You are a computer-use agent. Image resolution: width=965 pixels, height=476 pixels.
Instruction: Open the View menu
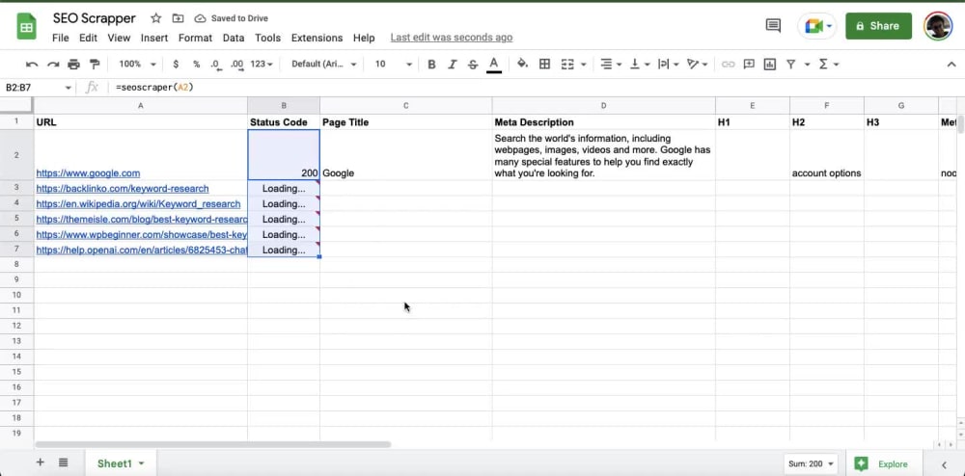click(119, 39)
